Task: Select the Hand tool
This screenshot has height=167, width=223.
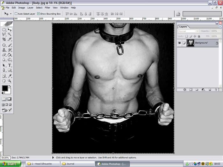Action: coord(4,81)
